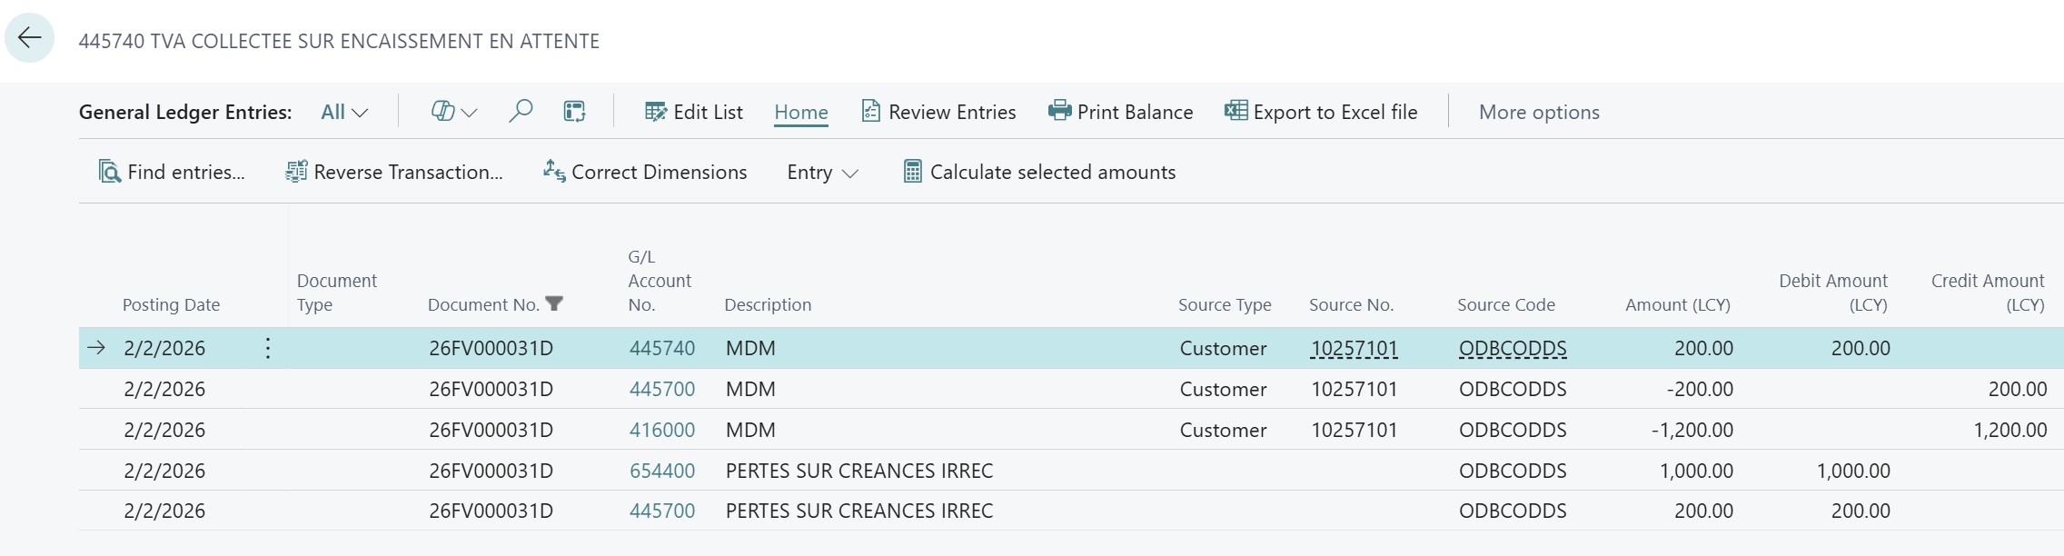Expand the Entry dropdown menu

click(822, 172)
